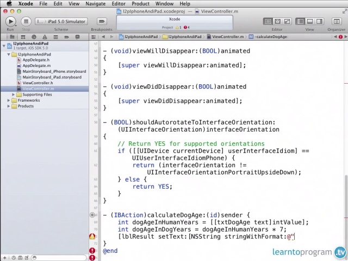348x261 pixels.
Task: Click the bottom error icon below @end
Action: point(92,258)
